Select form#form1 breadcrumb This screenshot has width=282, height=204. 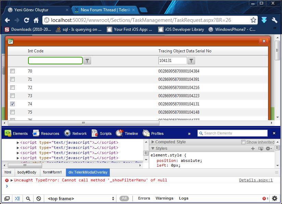coord(52,172)
